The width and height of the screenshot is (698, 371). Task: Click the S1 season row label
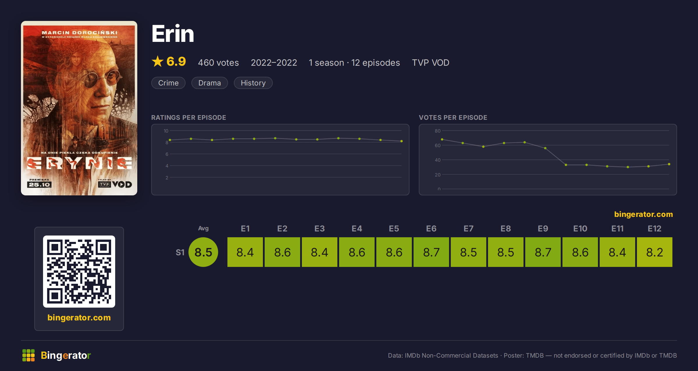180,252
